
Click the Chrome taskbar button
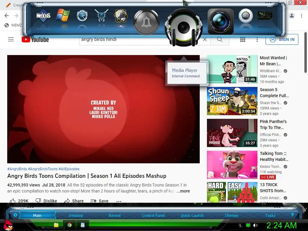[x=69, y=225]
